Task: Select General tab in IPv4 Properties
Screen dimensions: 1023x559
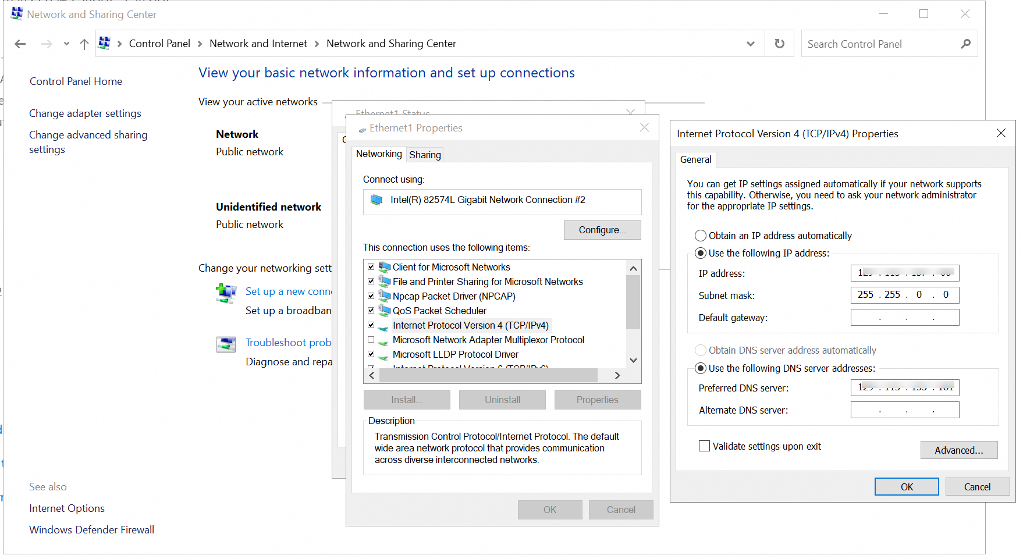Action: coord(696,159)
